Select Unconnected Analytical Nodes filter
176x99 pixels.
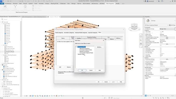(86, 53)
